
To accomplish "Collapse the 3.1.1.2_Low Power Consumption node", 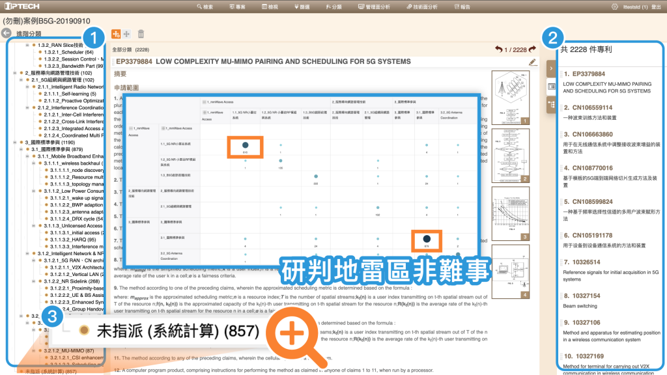I will point(34,191).
